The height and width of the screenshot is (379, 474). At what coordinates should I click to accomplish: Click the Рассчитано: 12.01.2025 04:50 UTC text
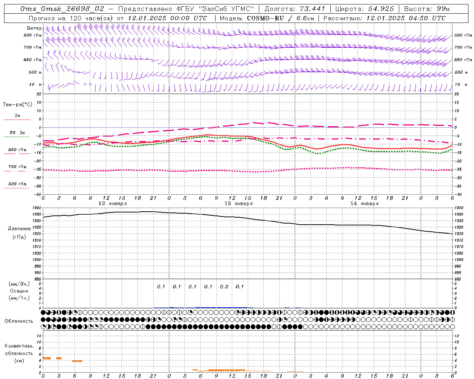click(x=384, y=18)
